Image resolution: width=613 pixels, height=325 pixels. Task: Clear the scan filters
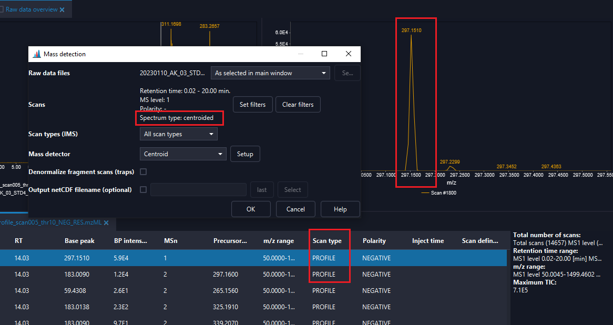tap(298, 104)
